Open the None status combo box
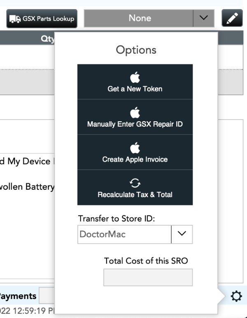The width and height of the screenshot is (247, 318). (x=139, y=19)
